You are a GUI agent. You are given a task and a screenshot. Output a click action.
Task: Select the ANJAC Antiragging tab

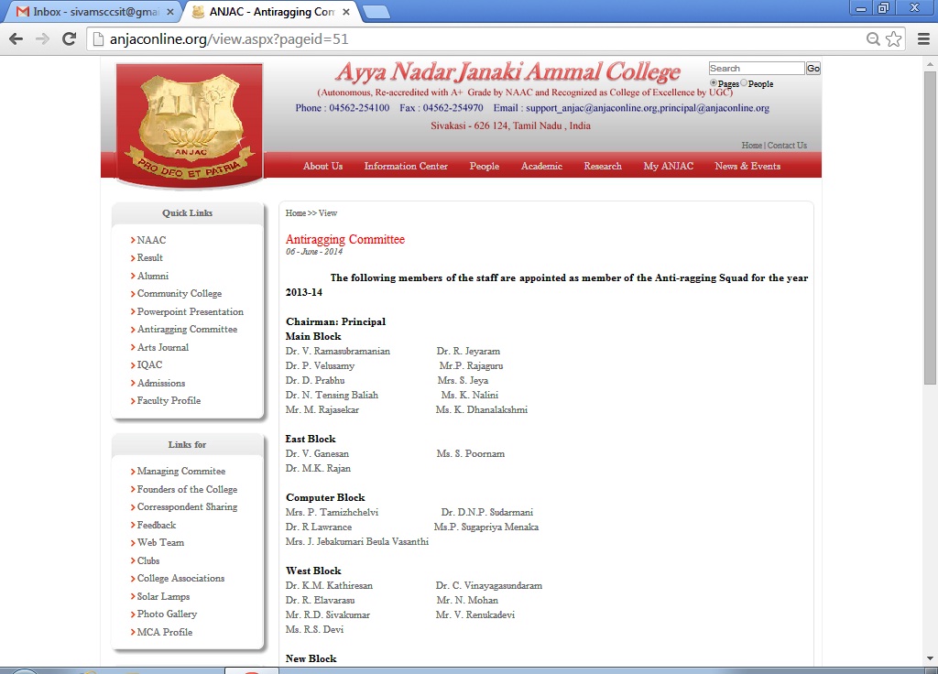pyautogui.click(x=269, y=12)
